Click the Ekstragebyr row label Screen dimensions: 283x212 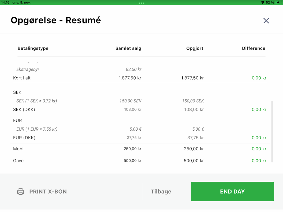pyautogui.click(x=28, y=69)
